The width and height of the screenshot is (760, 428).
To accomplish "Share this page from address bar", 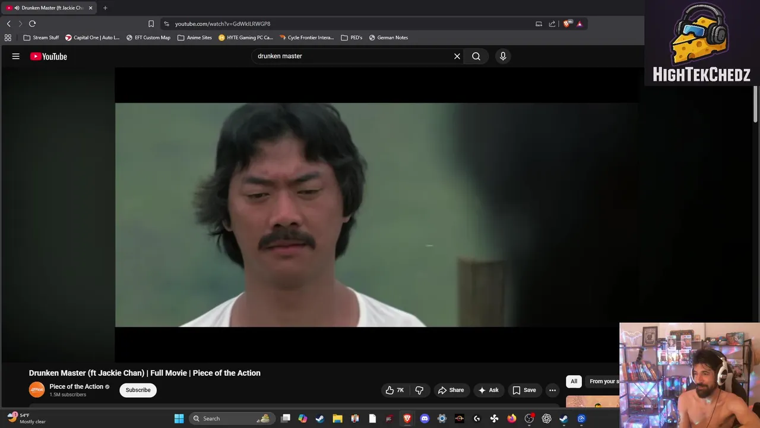I will click(552, 24).
